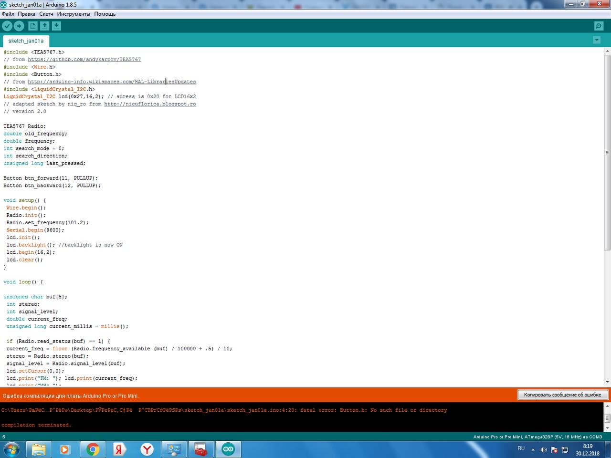
Task: Open the Yandex Browser 'Y' taskbar icon
Action: (147, 449)
